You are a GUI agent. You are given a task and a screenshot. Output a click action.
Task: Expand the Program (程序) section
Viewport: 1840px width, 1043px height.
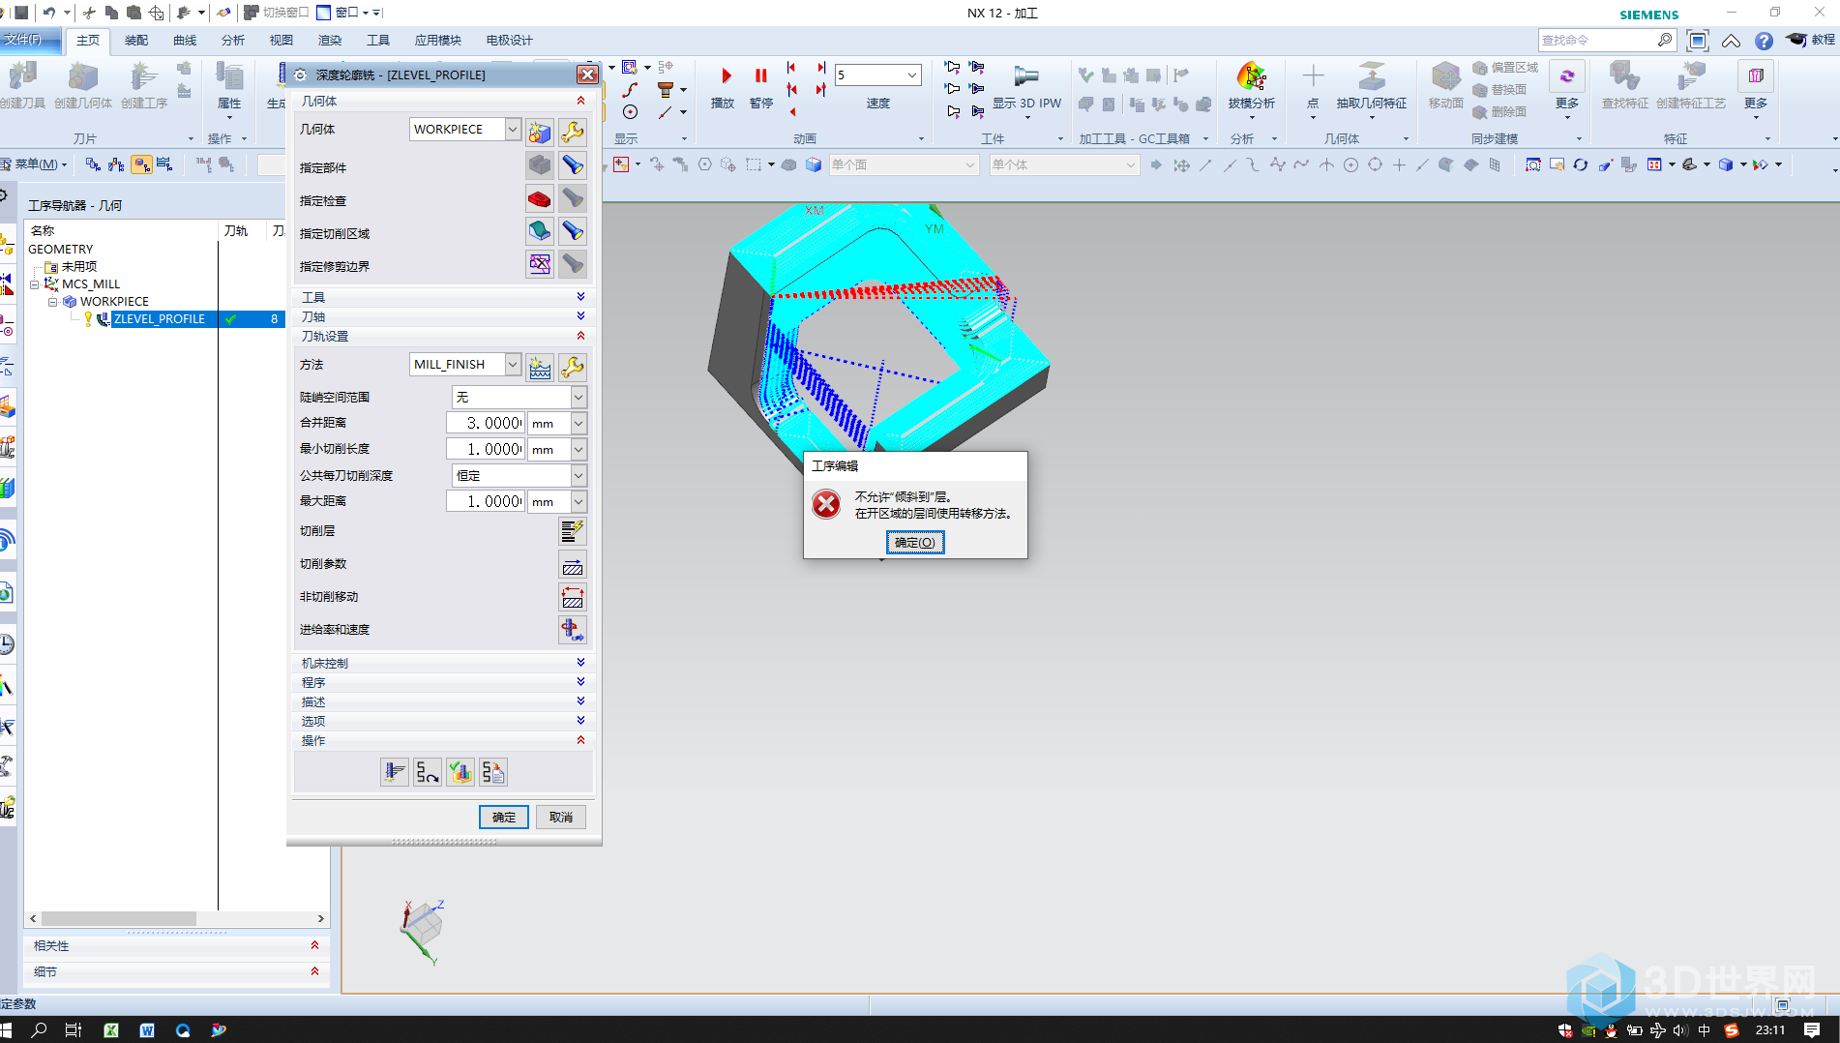[x=443, y=682]
